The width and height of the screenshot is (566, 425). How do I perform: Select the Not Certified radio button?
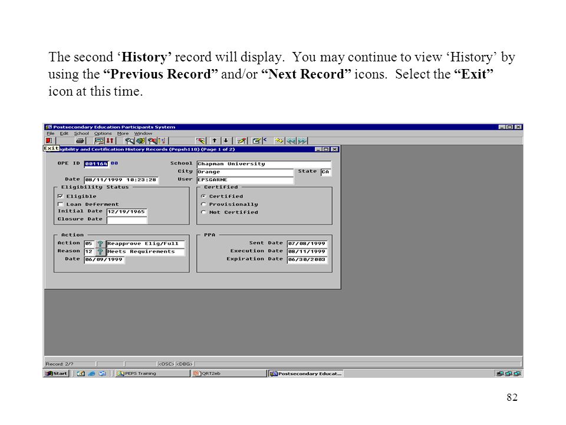point(203,212)
